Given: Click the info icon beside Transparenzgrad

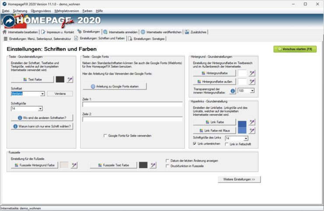Looking at the screenshot, I should [x=232, y=91].
